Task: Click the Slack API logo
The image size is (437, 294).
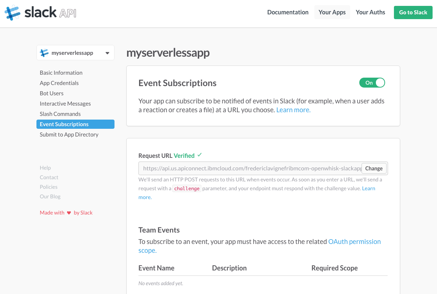Action: click(40, 13)
